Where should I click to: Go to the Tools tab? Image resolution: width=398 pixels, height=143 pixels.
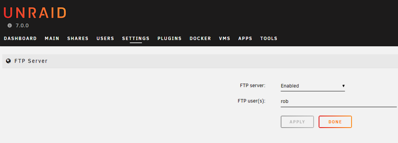[269, 39]
